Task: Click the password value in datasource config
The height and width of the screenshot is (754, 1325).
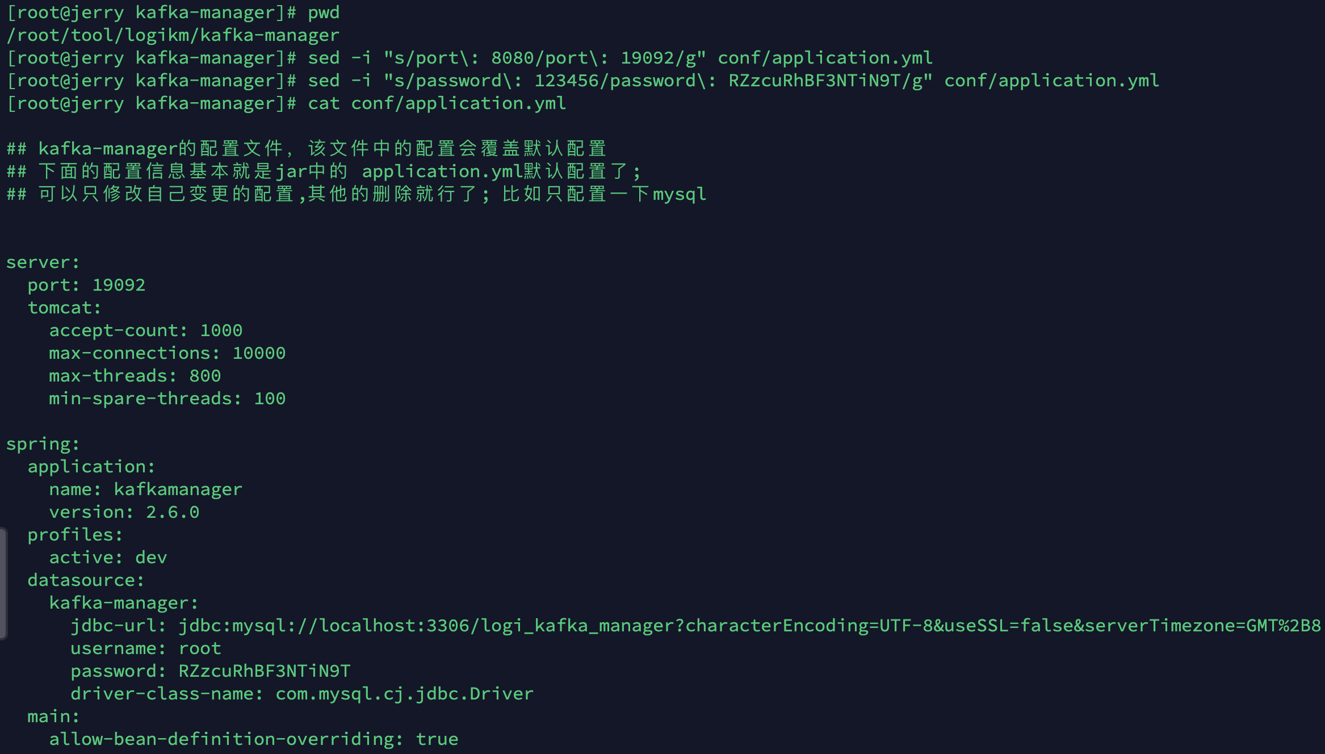Action: click(265, 671)
